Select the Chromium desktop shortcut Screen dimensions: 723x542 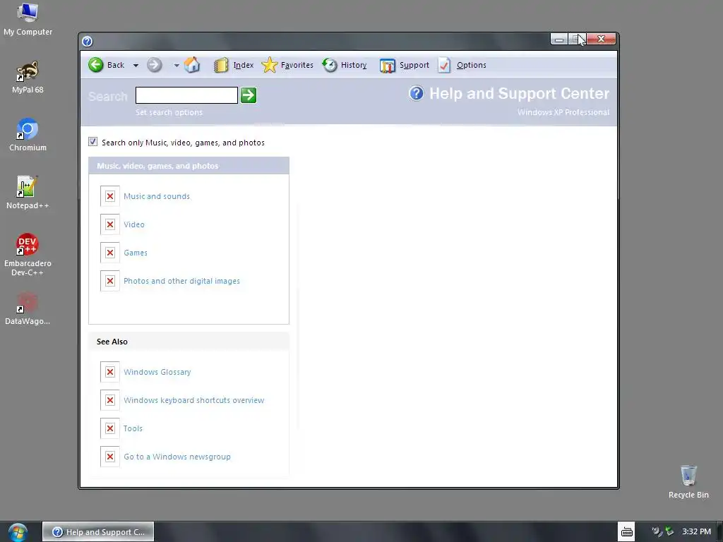28,135
